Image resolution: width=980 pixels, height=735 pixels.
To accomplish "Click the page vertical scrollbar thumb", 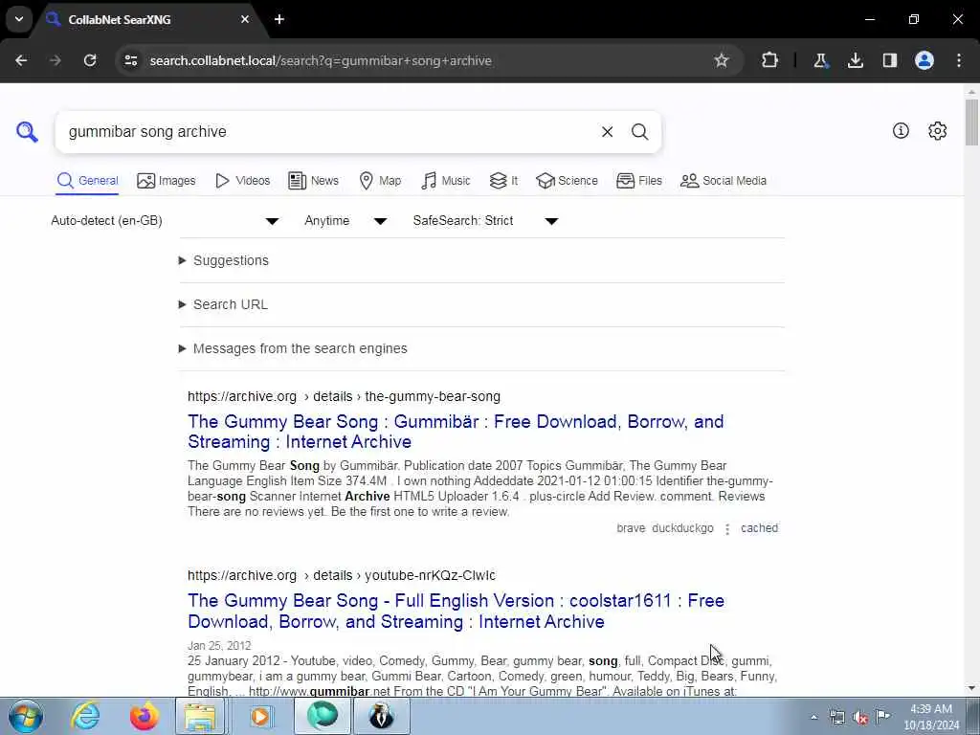I will click(x=971, y=122).
